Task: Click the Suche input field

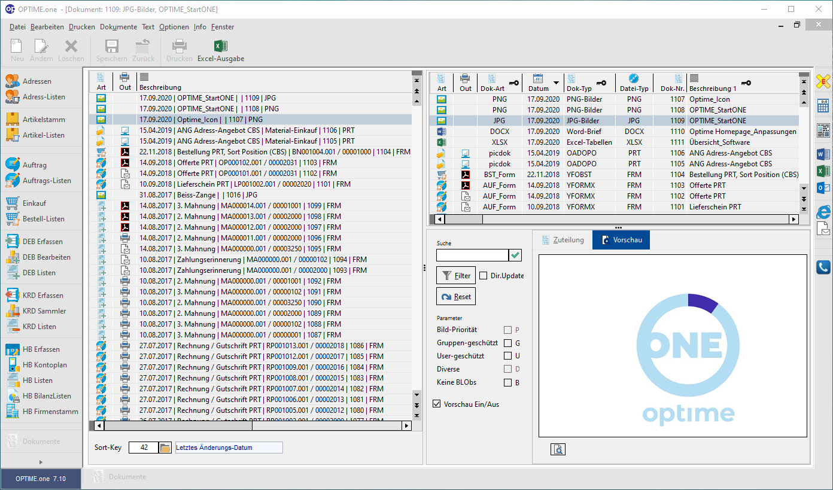Action: (472, 255)
